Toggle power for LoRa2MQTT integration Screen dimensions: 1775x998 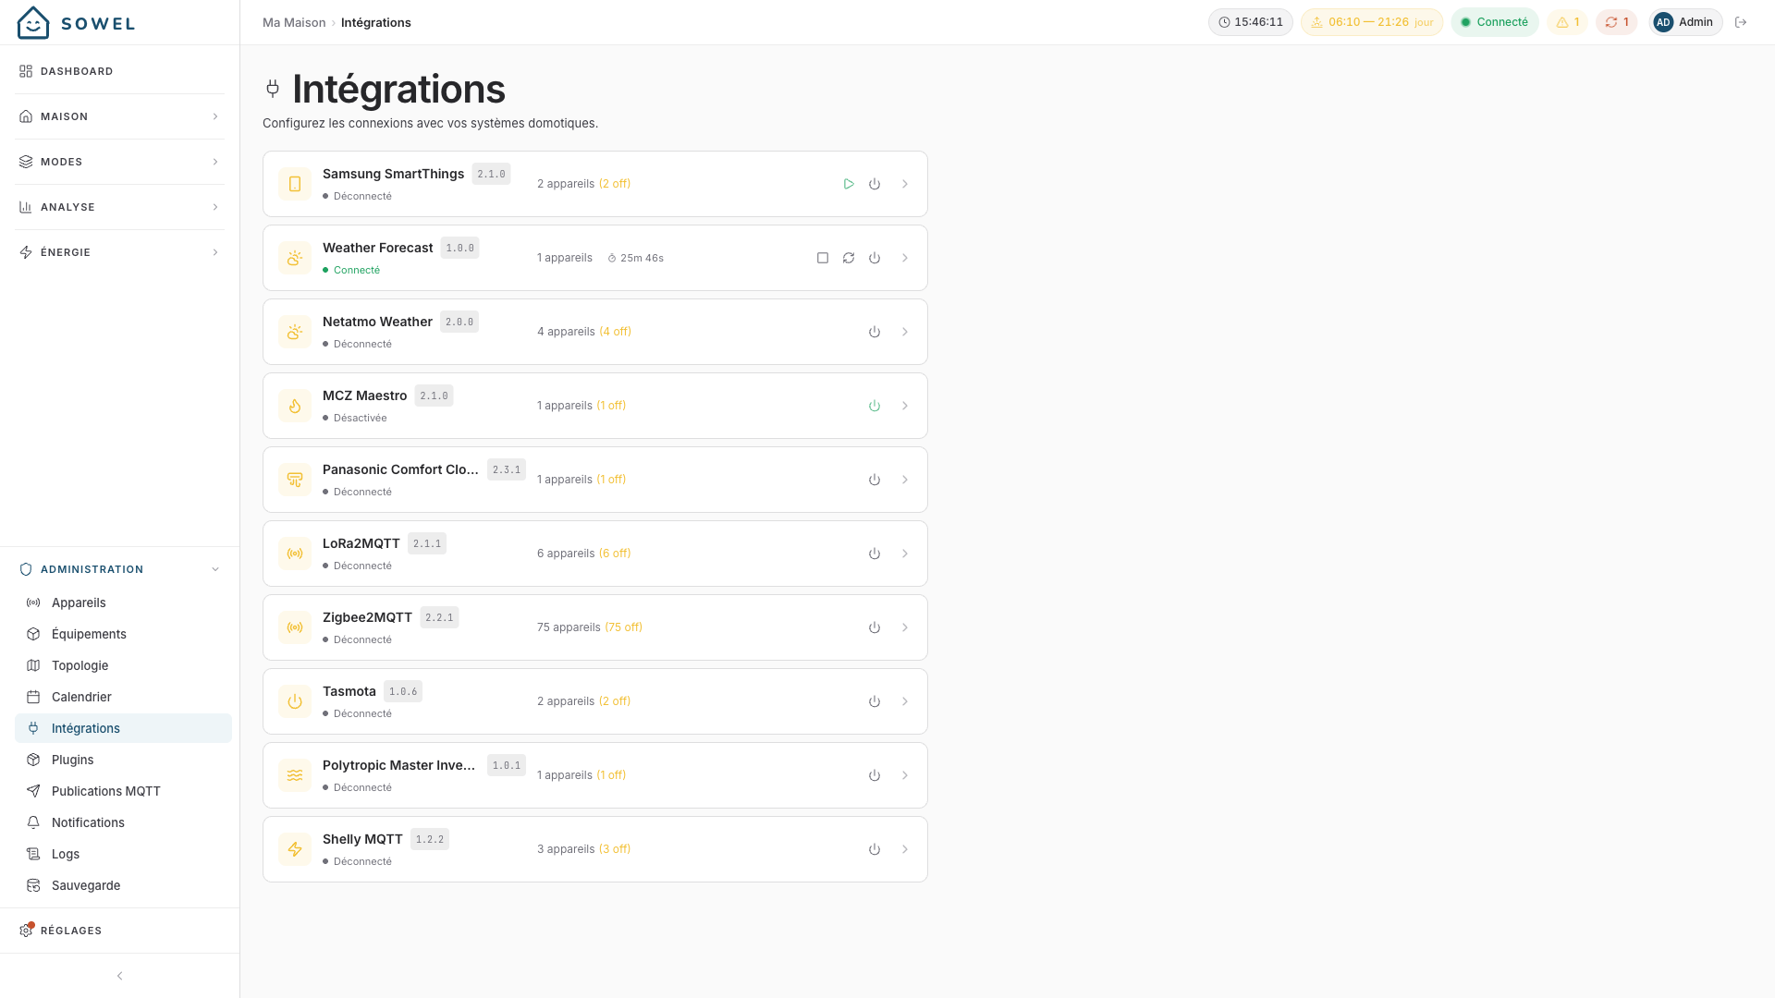point(875,554)
